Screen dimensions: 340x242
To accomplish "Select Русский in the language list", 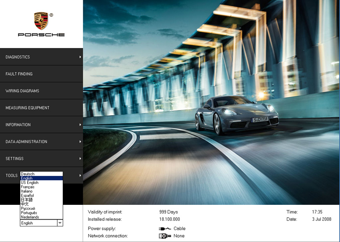I will click(x=42, y=208).
